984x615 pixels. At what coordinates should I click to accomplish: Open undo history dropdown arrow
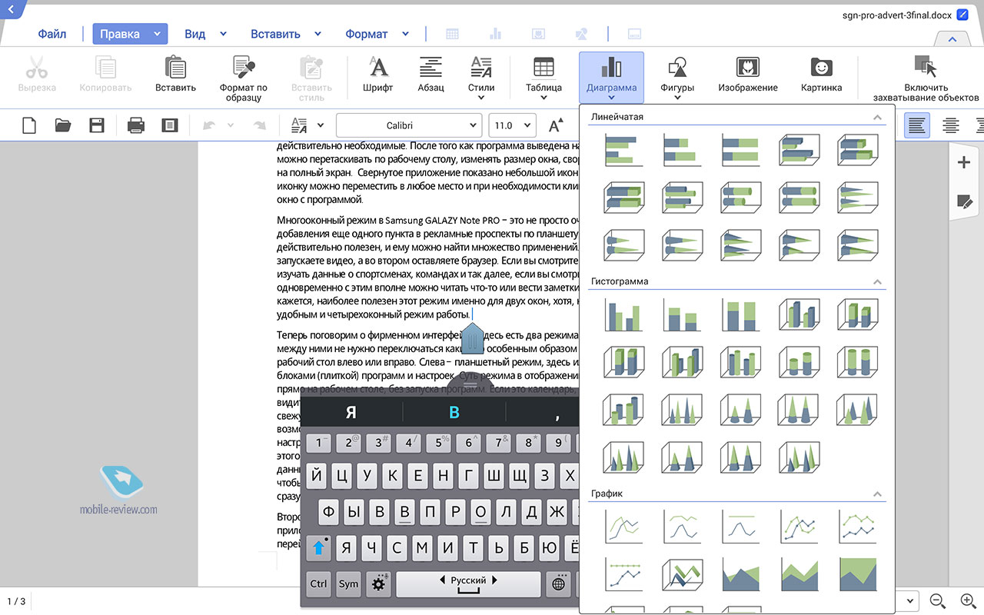point(231,125)
